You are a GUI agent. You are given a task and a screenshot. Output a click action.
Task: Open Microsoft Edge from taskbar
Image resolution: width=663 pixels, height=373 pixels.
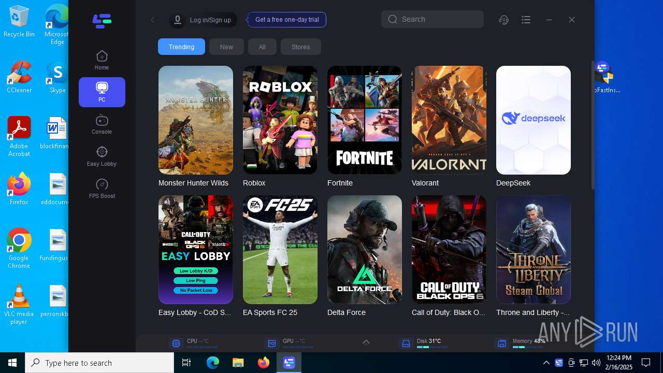tap(213, 363)
